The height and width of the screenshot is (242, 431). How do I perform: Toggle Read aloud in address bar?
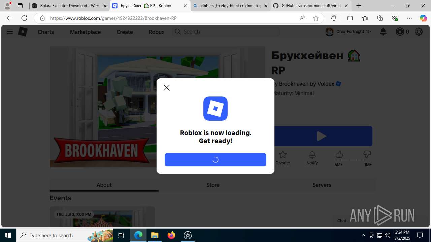click(x=302, y=18)
